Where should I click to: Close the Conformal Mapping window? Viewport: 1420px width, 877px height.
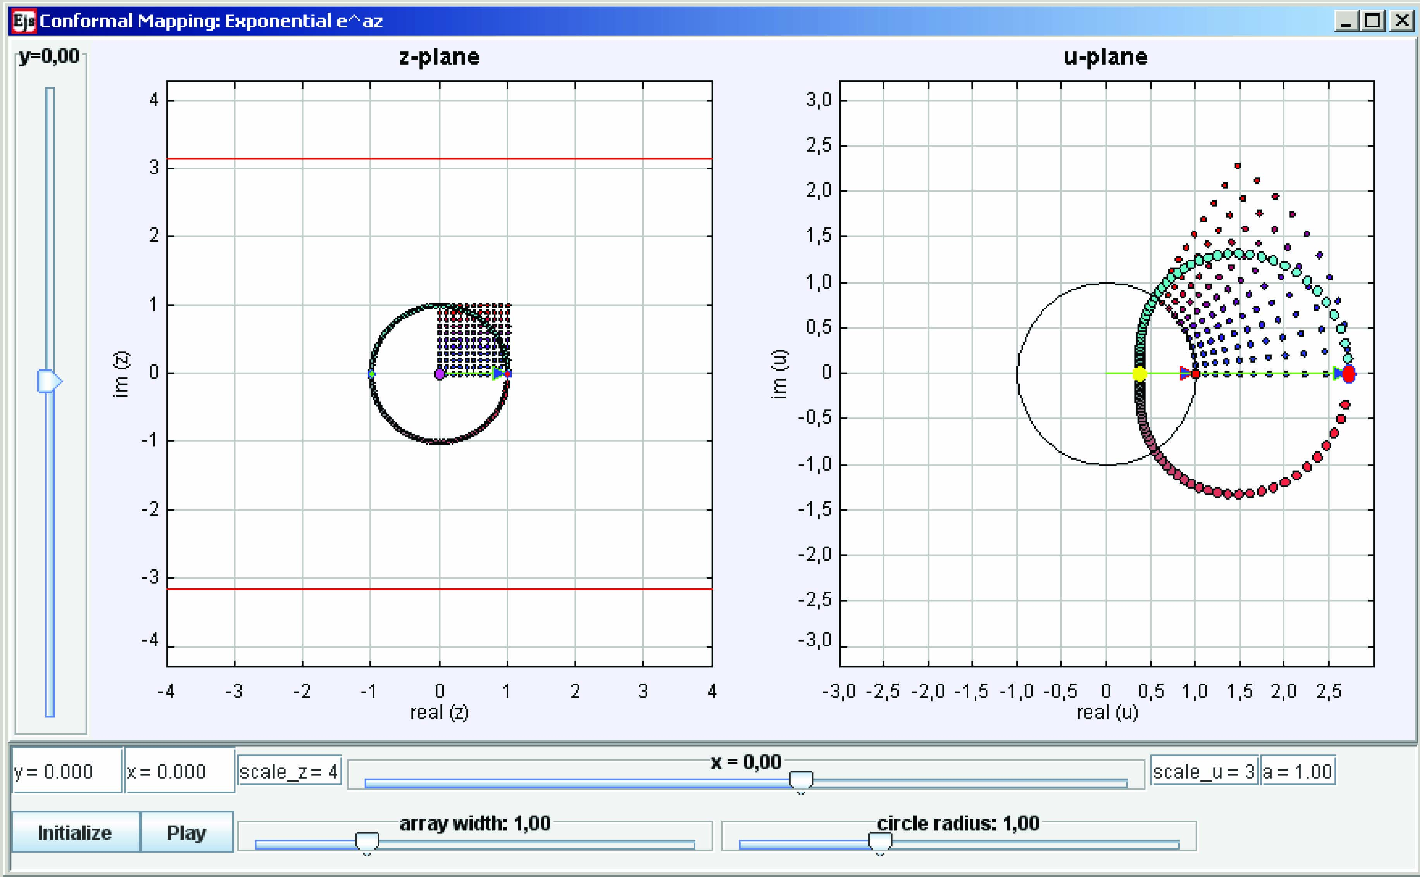(1402, 21)
